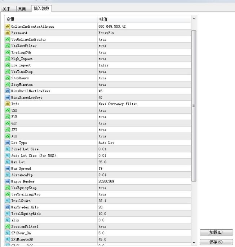Click the integer icon beside Lot Type

[x=8, y=142]
